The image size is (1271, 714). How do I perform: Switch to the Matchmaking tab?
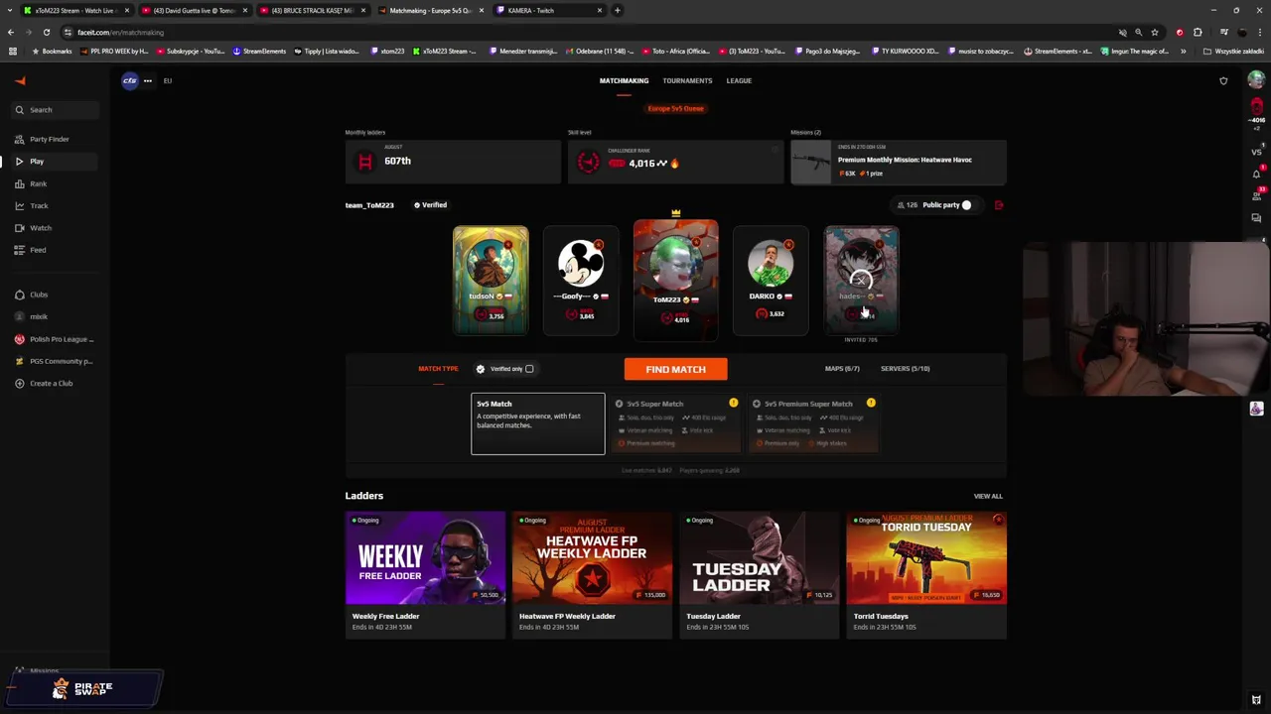point(624,80)
